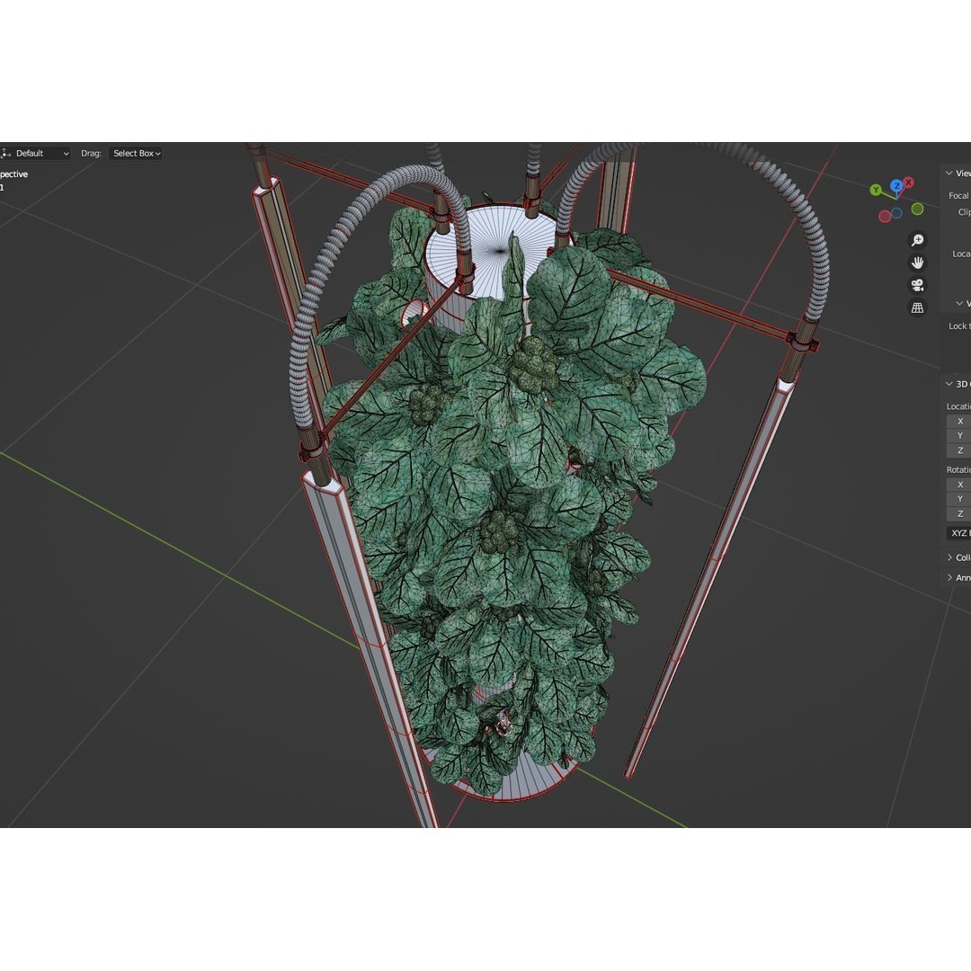Click the red X axis gizmo ball
The image size is (971, 971).
[907, 182]
